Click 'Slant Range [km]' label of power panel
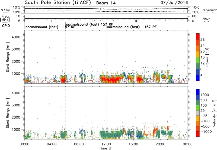This screenshot has width=217, height=150. [x=8, y=57]
